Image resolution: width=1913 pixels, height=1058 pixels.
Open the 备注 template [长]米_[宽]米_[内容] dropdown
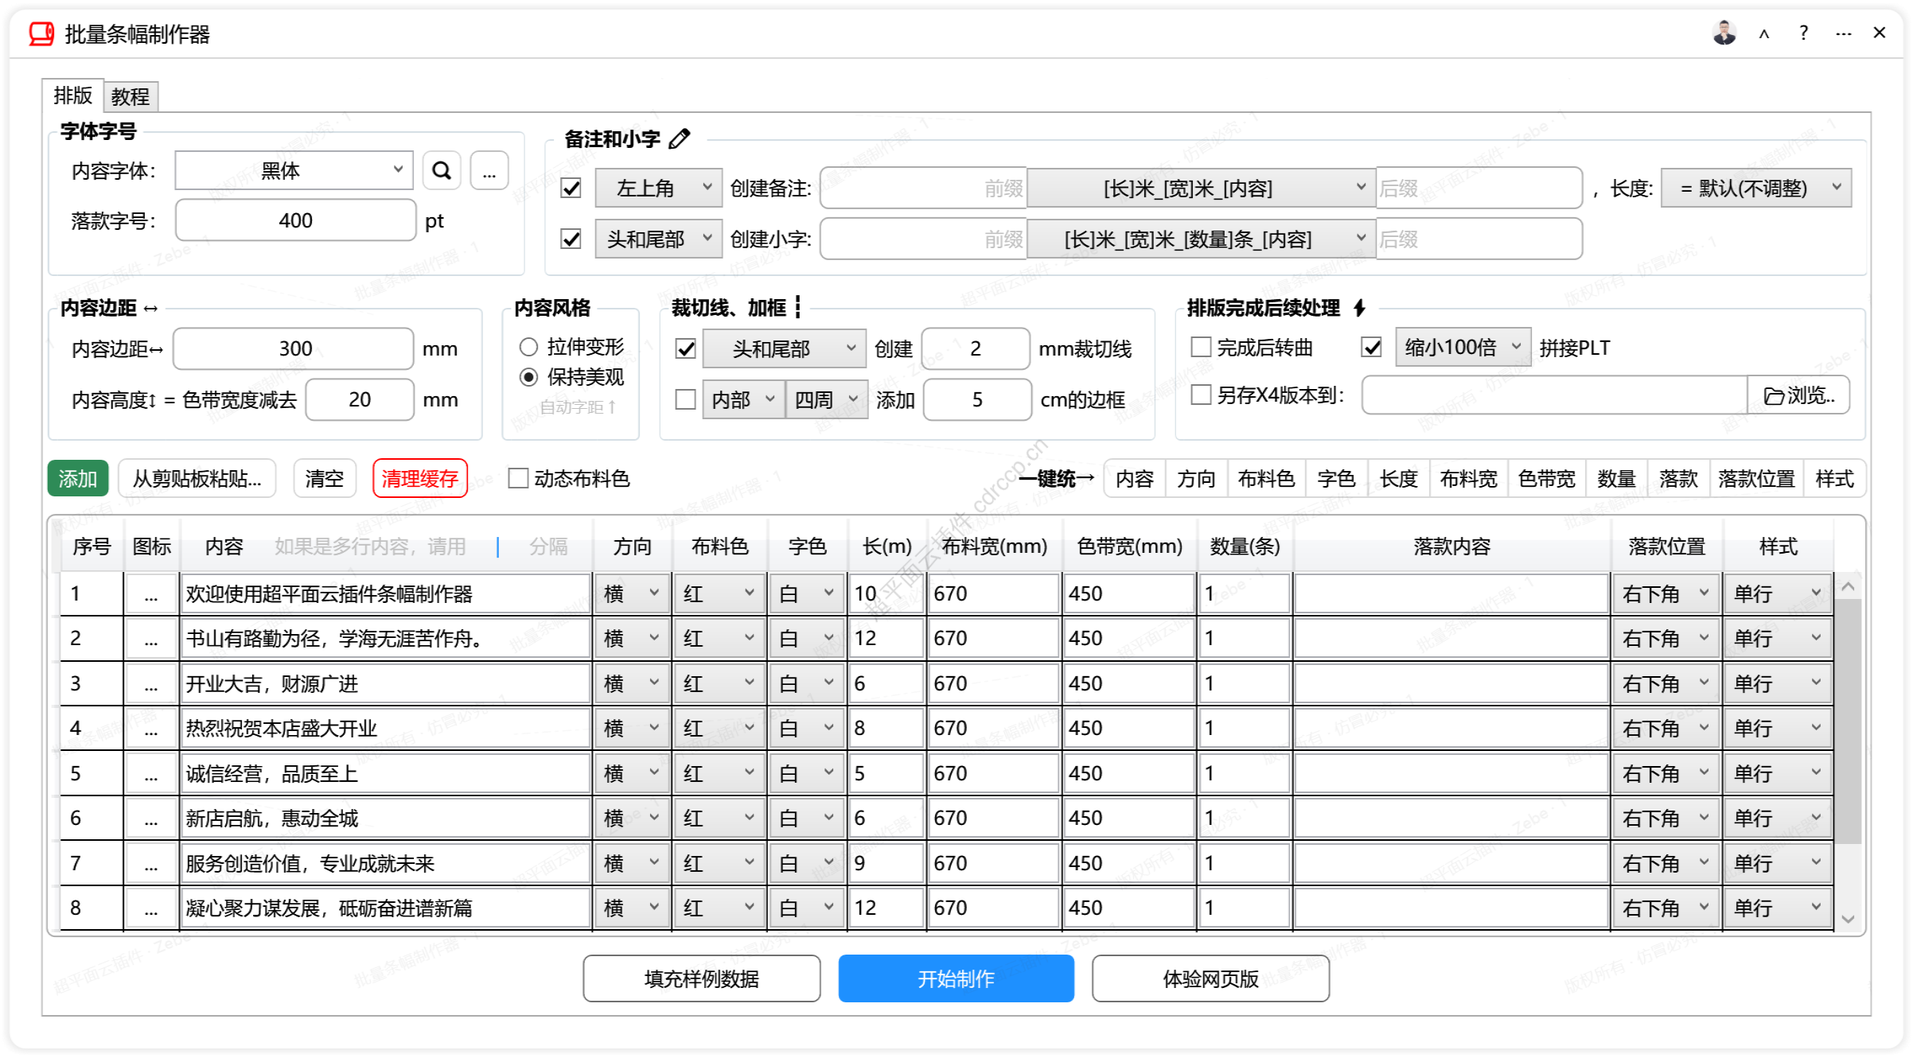click(x=1201, y=189)
